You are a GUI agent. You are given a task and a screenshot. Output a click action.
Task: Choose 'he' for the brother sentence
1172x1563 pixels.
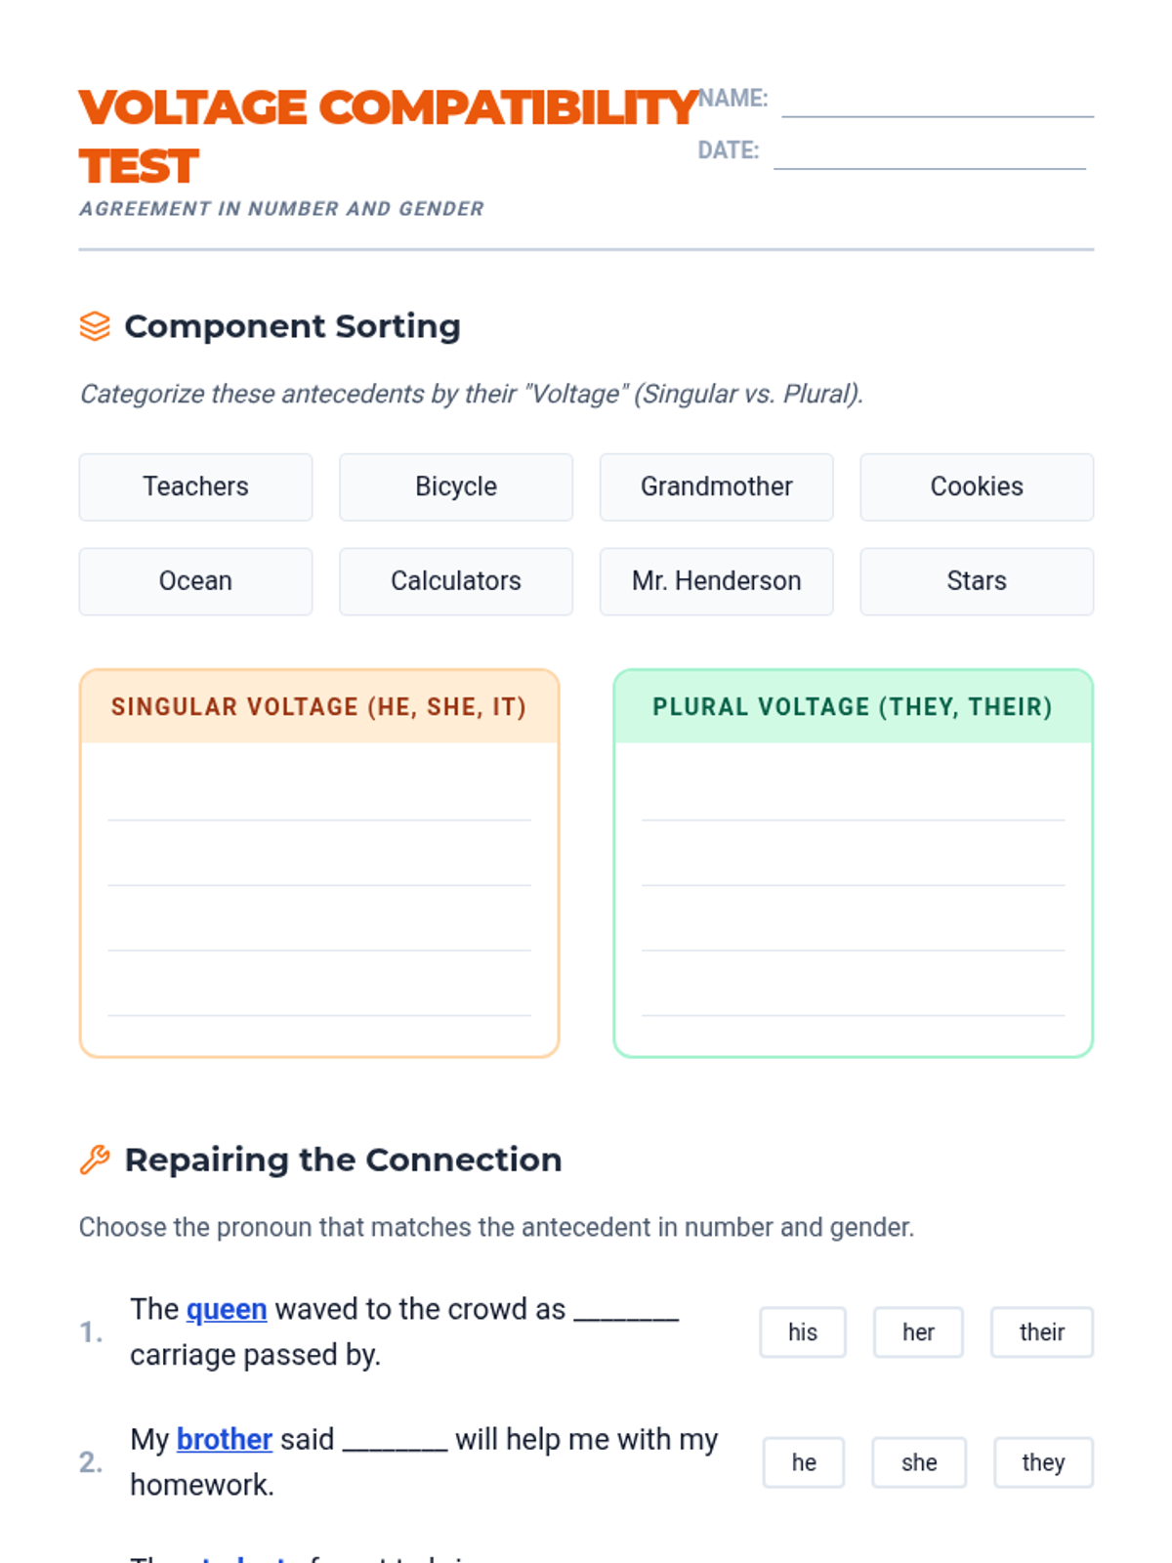(x=804, y=1462)
